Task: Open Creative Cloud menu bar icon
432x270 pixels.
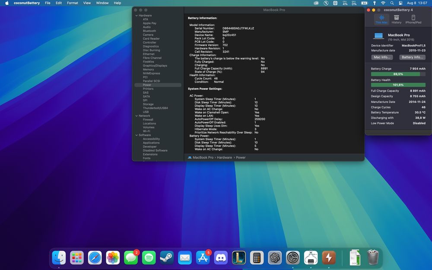Action: 316,3
